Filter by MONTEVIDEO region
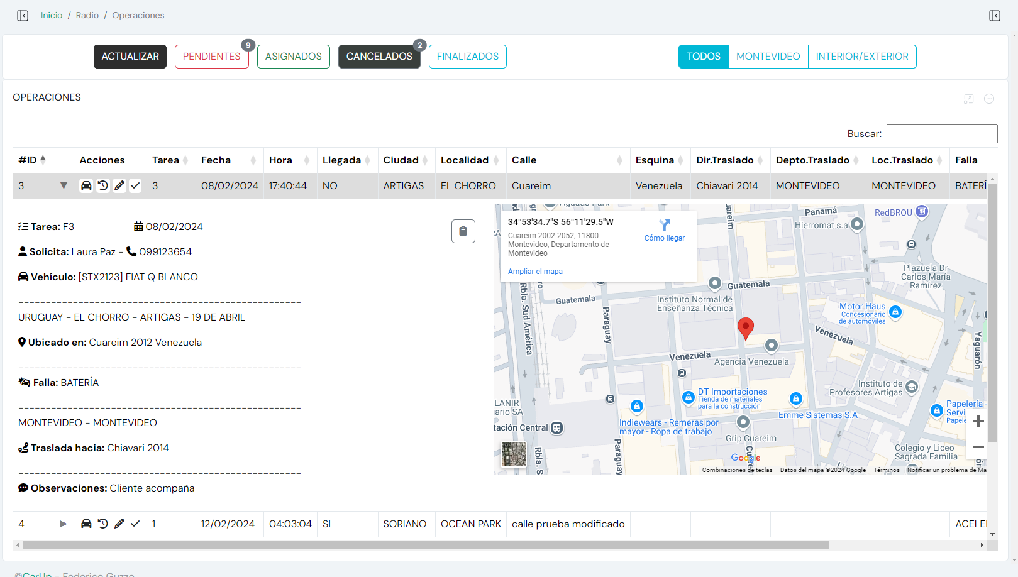1018x577 pixels. pos(768,57)
